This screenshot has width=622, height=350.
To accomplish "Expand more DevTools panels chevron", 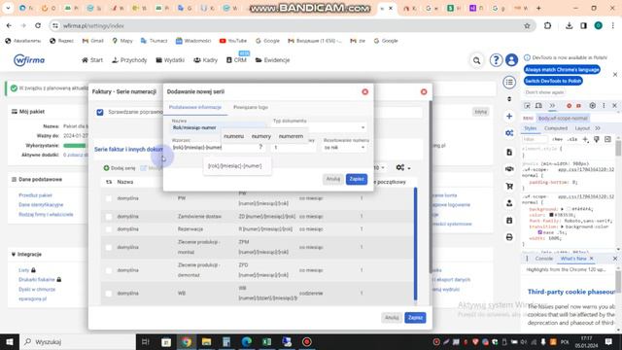I will [552, 106].
